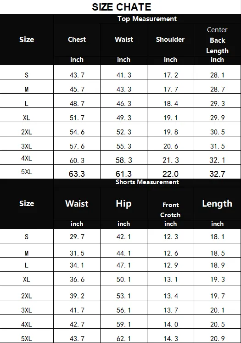Click the SIZE CHATE title

coord(121,7)
